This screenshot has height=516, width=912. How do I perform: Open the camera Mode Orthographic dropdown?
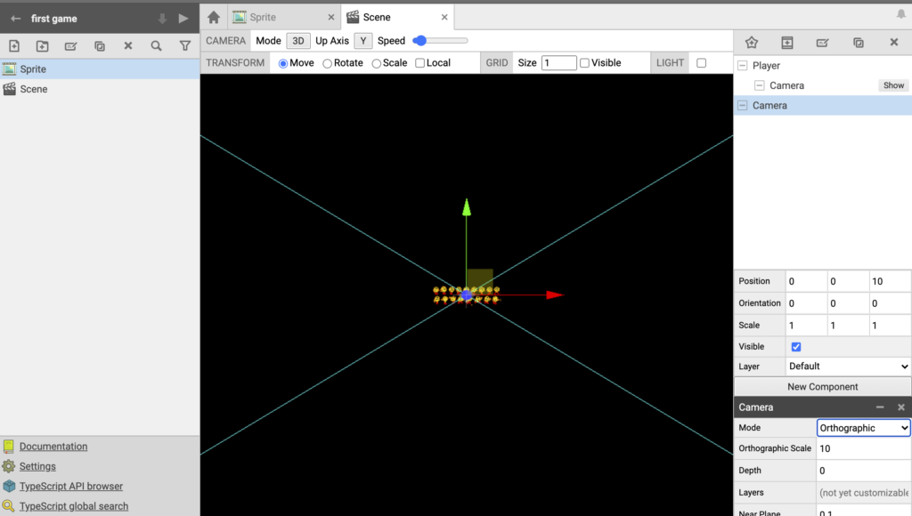click(x=863, y=428)
